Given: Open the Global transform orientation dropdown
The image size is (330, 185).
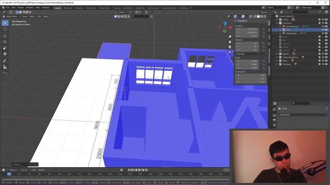Looking at the screenshot, I should click(122, 12).
